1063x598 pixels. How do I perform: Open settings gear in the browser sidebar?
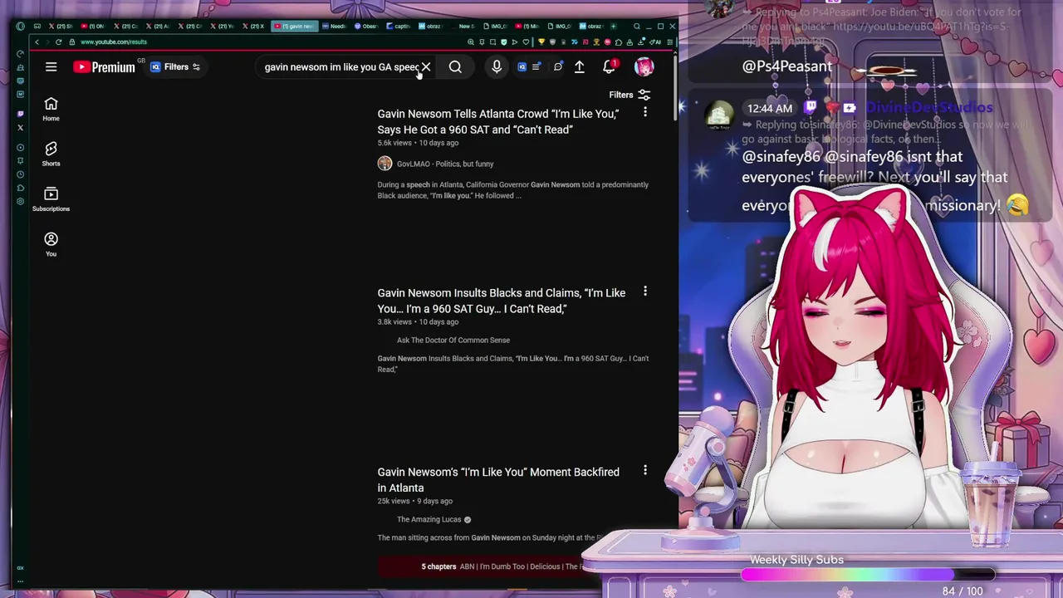pos(21,202)
